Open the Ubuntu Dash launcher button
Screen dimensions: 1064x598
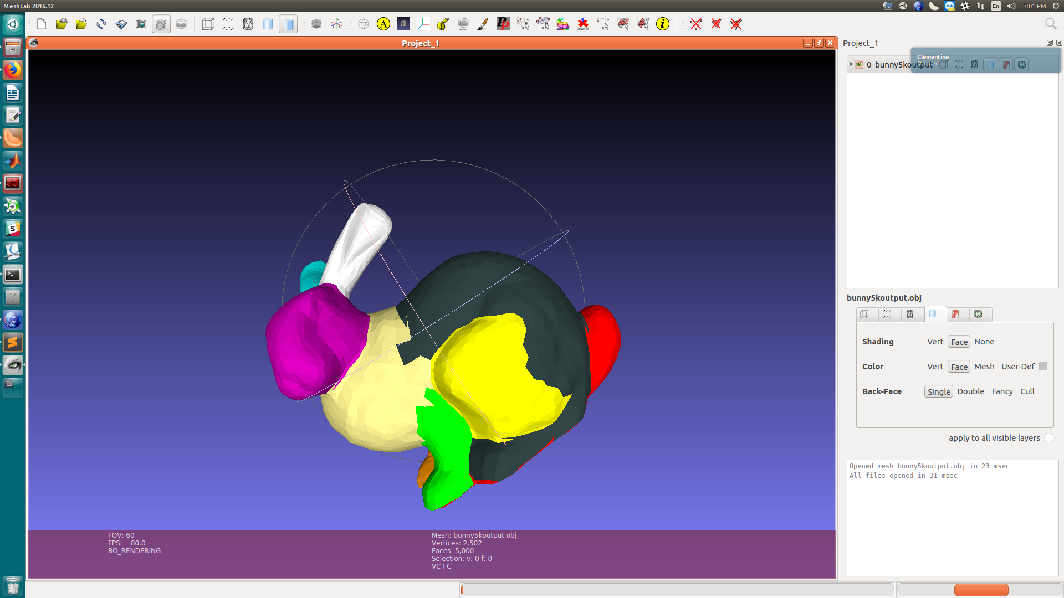(x=12, y=24)
